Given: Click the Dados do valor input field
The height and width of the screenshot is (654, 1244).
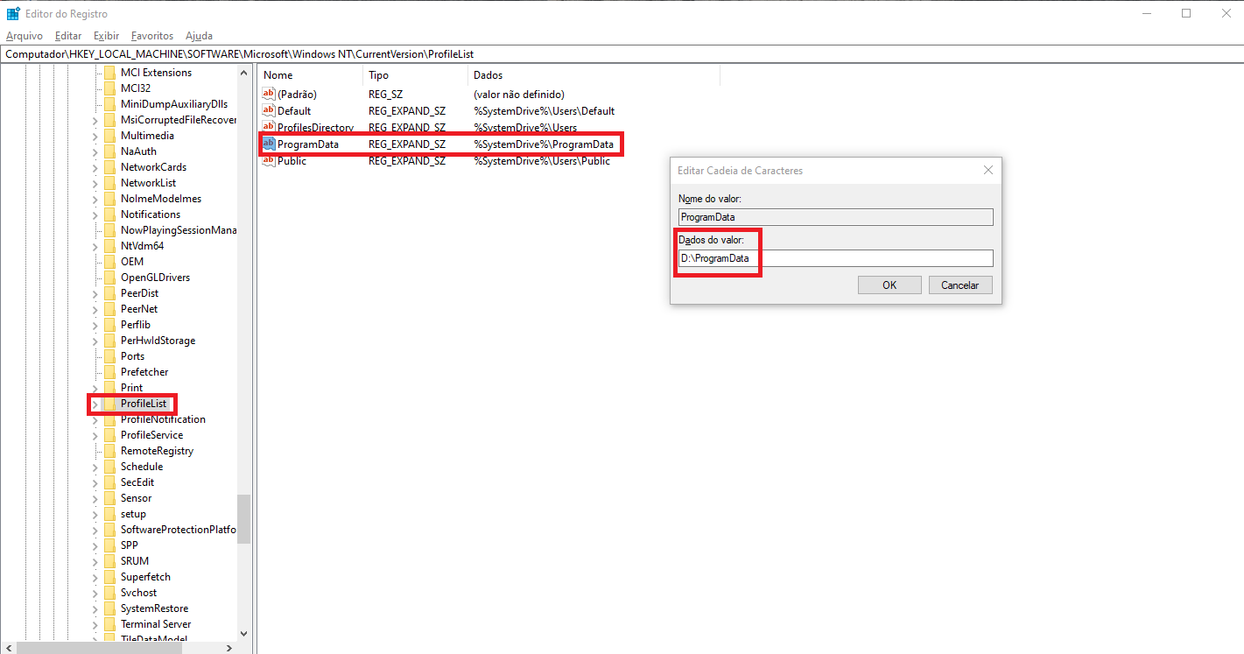Looking at the screenshot, I should coord(835,258).
